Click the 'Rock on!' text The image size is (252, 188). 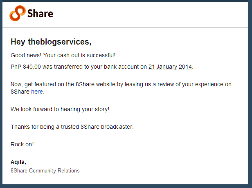pos(22,144)
